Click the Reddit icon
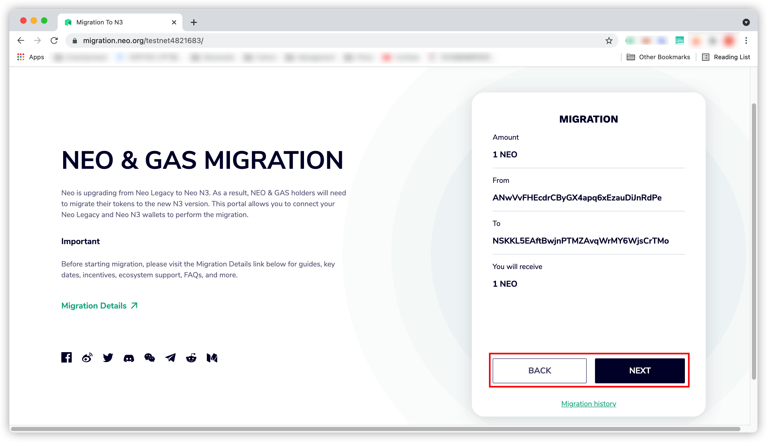Image resolution: width=767 pixels, height=442 pixels. tap(191, 358)
